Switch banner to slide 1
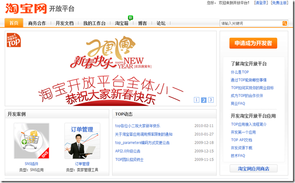The image size is (295, 183). click(196, 100)
